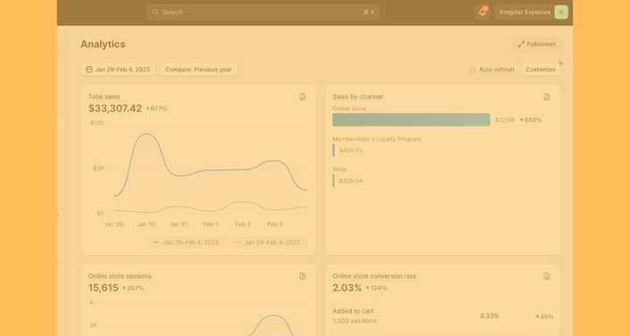Screen dimensions: 630x336
Task: Click the 659% Online Store change indicator
Action: [530, 120]
